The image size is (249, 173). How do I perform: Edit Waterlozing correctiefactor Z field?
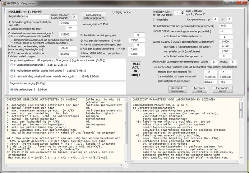225,42
